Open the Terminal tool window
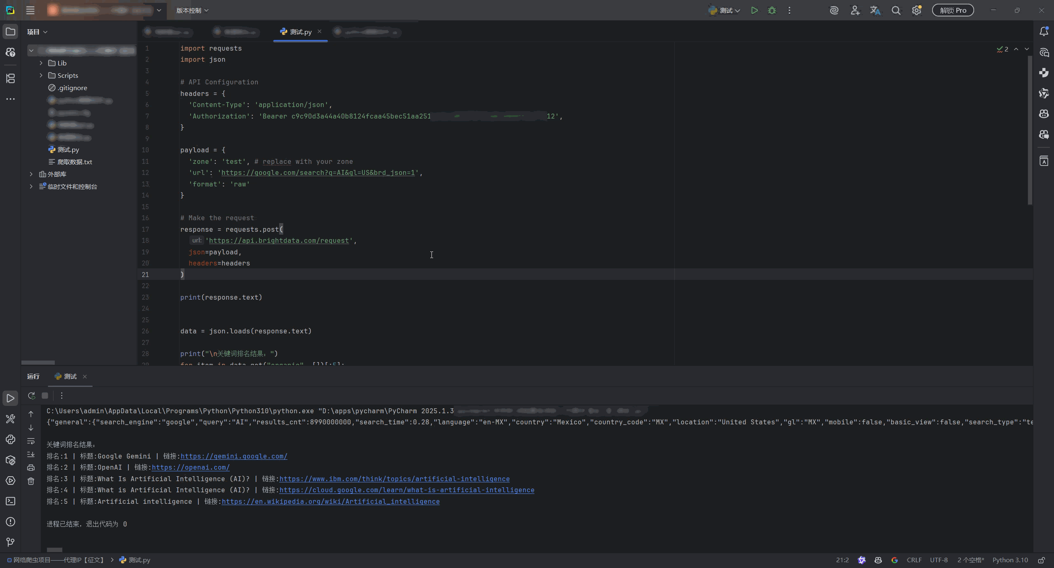 coord(10,501)
